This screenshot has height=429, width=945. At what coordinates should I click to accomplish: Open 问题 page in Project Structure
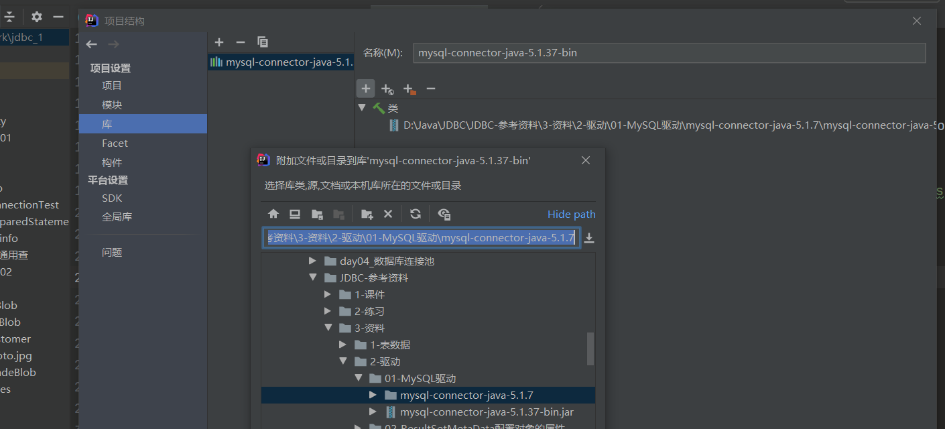[112, 252]
